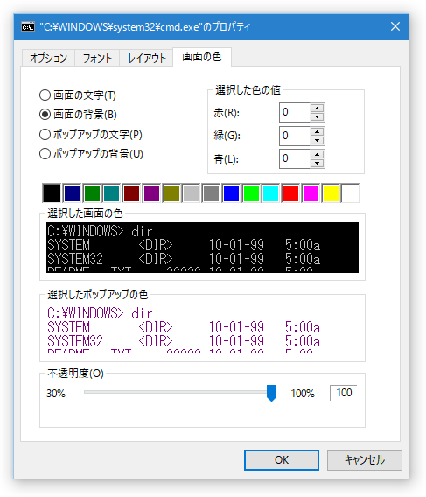Click the opacity slider thumb
The width and height of the screenshot is (426, 497).
click(x=272, y=393)
